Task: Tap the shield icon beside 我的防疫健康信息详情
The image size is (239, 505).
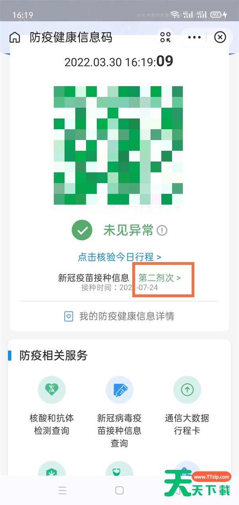Action: [x=69, y=317]
